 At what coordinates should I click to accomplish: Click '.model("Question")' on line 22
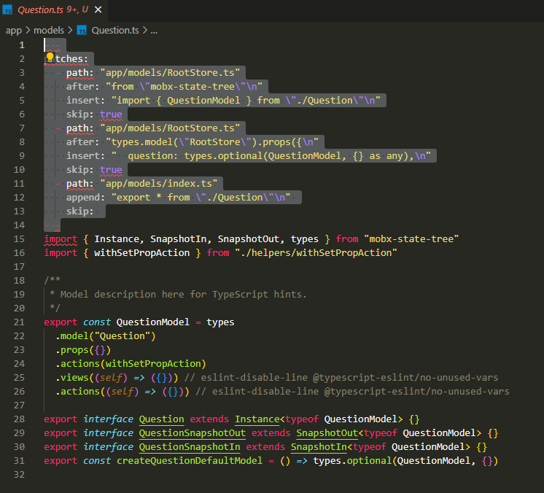[106, 336]
